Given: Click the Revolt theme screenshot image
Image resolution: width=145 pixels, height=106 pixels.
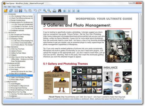Looking at the screenshot, I should pos(57,80).
